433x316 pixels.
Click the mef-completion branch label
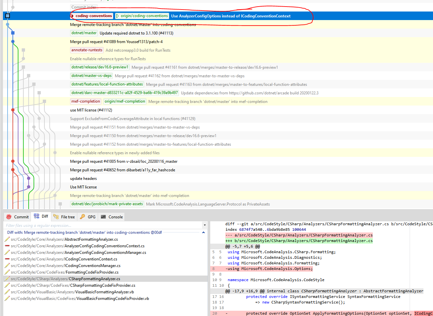pyautogui.click(x=86, y=101)
